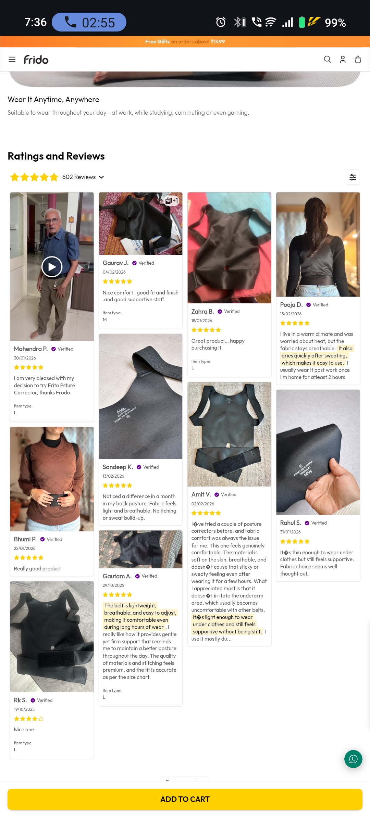Open the shopping bag cart icon
The image size is (370, 819).
tap(358, 60)
